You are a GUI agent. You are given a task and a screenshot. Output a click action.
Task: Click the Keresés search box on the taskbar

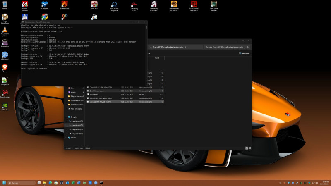click(x=21, y=182)
